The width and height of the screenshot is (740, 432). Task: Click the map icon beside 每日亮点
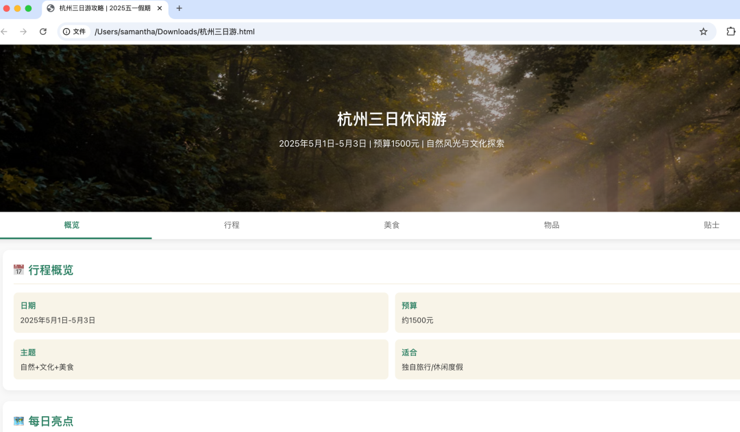[x=18, y=421]
